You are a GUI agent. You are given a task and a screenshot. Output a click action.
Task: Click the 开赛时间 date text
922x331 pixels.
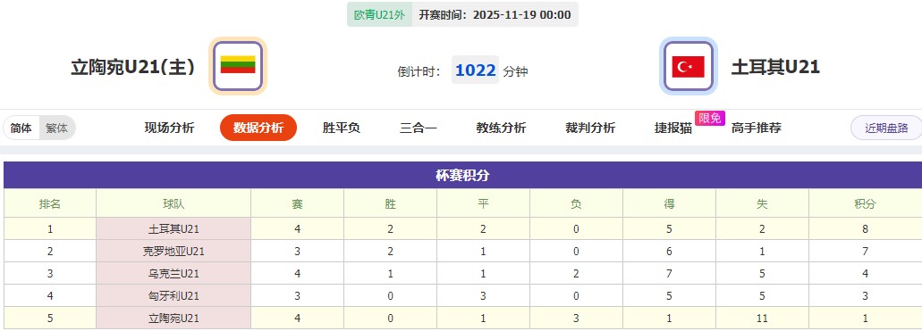495,14
